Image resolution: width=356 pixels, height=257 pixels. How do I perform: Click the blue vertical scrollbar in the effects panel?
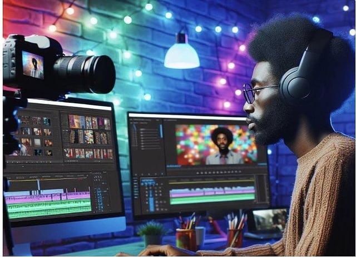click(x=162, y=132)
